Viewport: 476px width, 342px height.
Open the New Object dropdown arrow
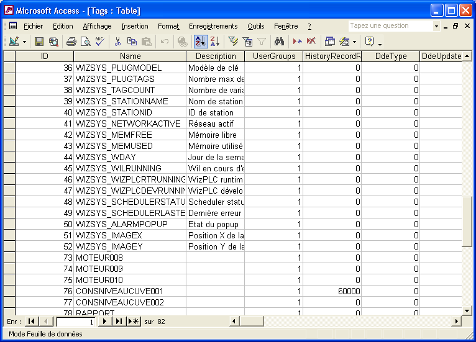pos(354,42)
